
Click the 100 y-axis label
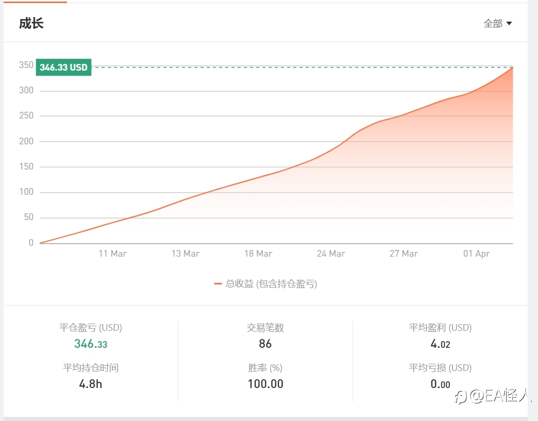[x=26, y=192]
